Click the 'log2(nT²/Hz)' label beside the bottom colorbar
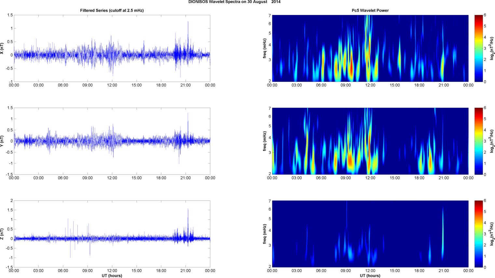The height and width of the screenshot is (278, 495). pos(492,234)
